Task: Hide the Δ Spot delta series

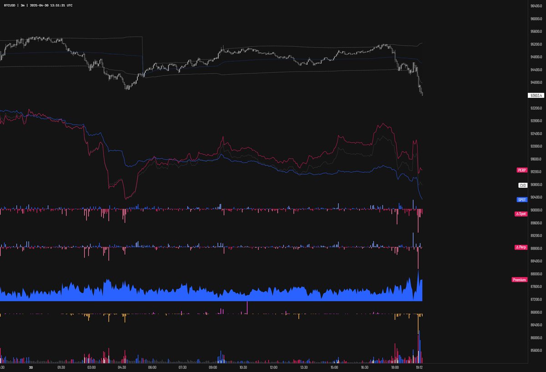Action: point(520,214)
